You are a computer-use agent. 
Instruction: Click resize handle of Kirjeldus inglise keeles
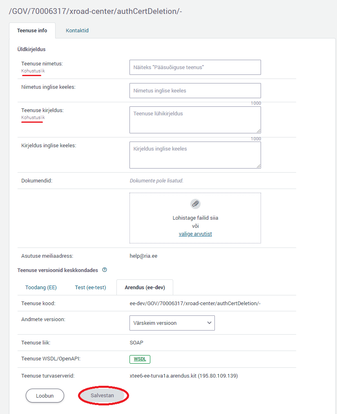click(x=258, y=166)
